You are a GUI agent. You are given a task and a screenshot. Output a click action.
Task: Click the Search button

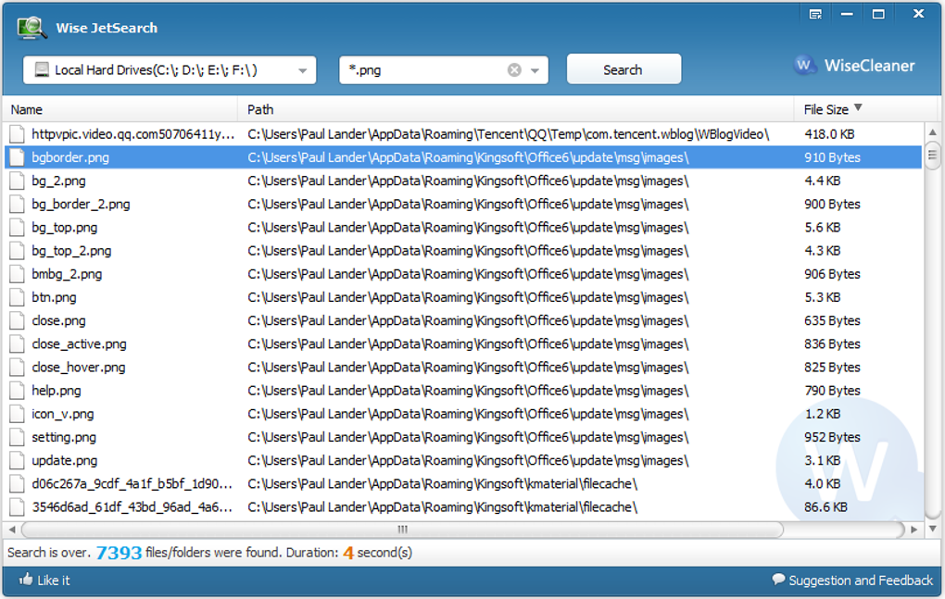624,69
